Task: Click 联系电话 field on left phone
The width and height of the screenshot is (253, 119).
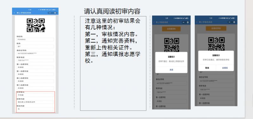Action: point(35,60)
